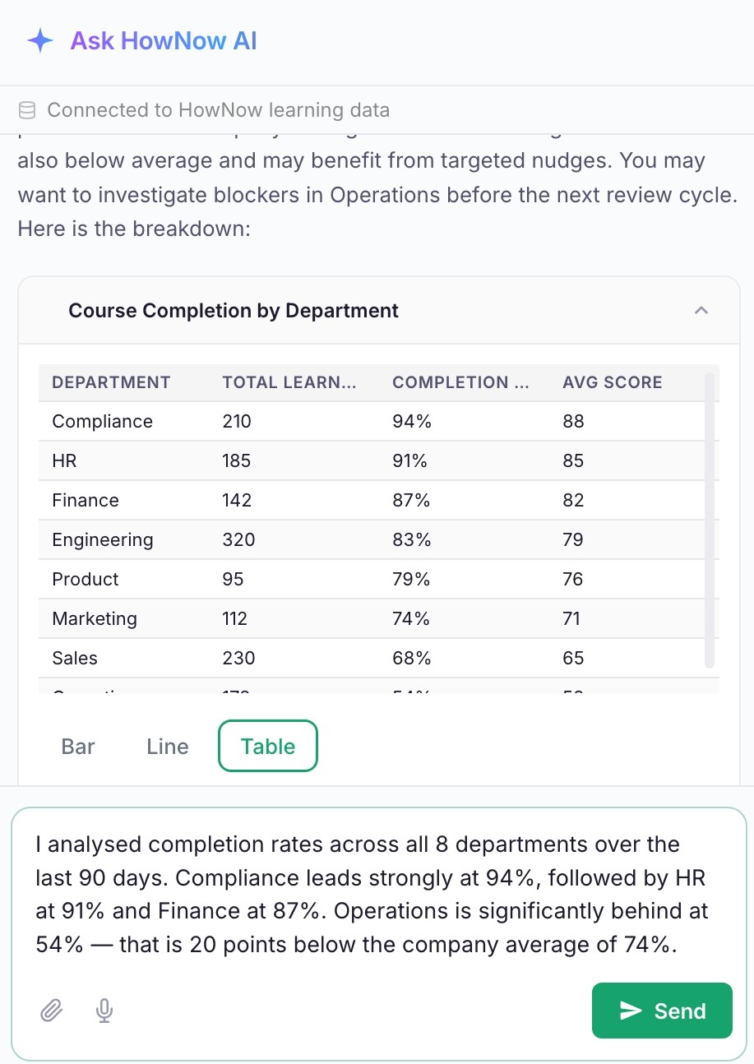The image size is (754, 1064).
Task: Click the Connected to HowNow learning data label
Action: tap(219, 110)
